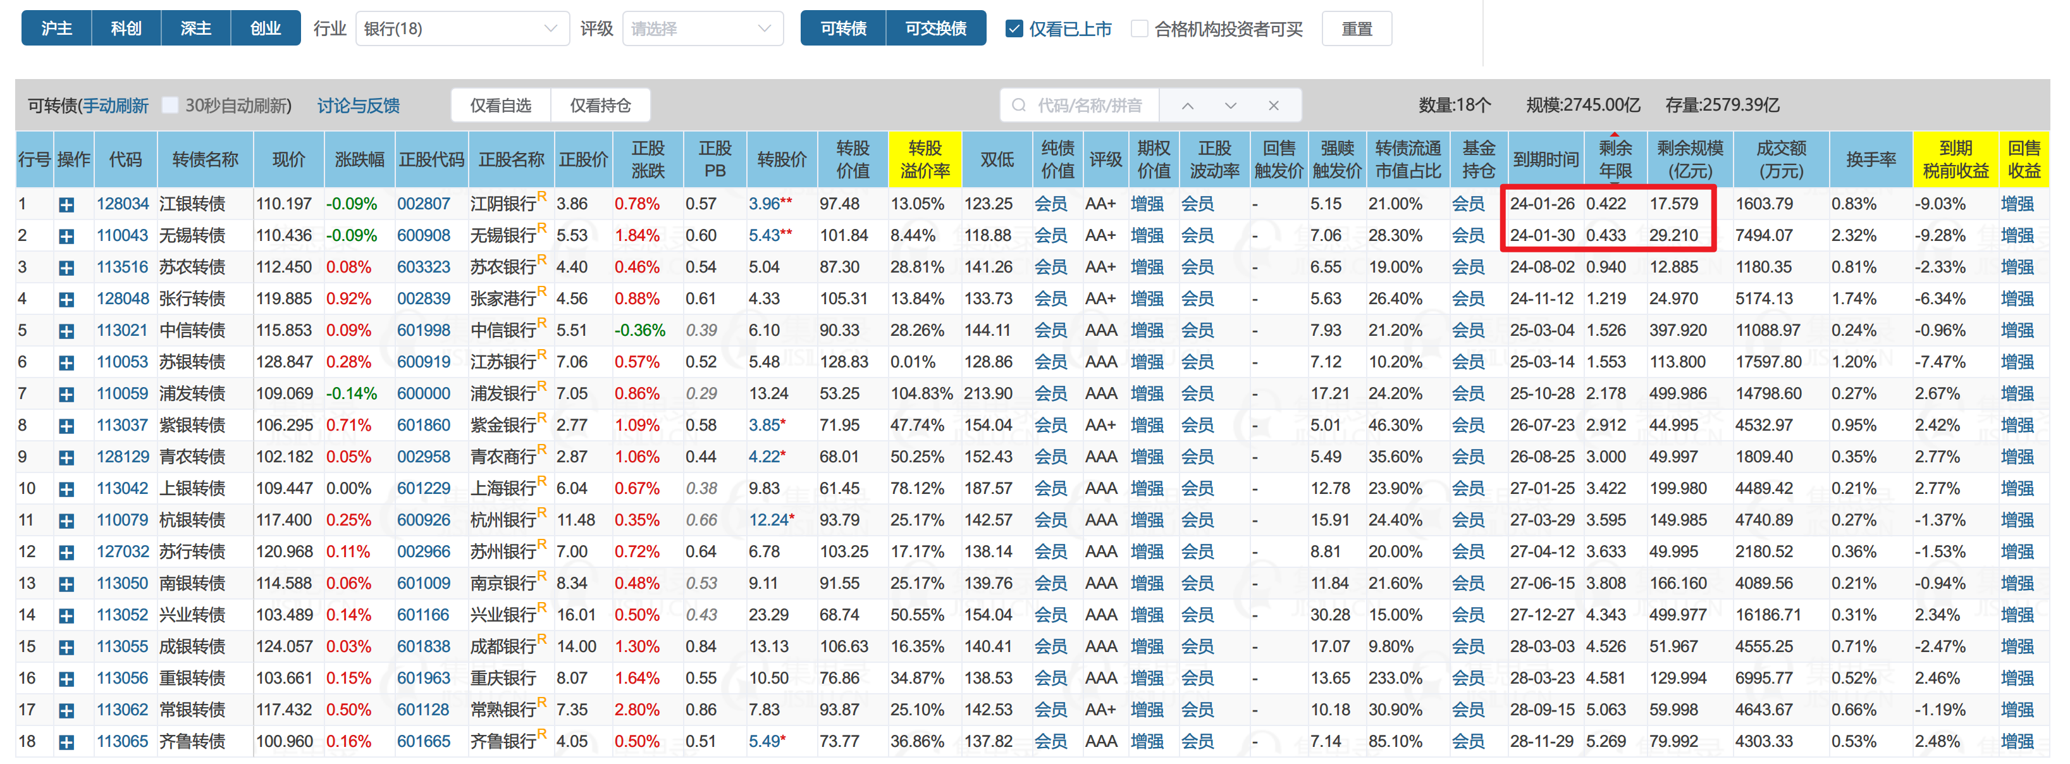Click search box up arrow icon
Viewport: 2070px width, 764px height.
tap(1187, 106)
